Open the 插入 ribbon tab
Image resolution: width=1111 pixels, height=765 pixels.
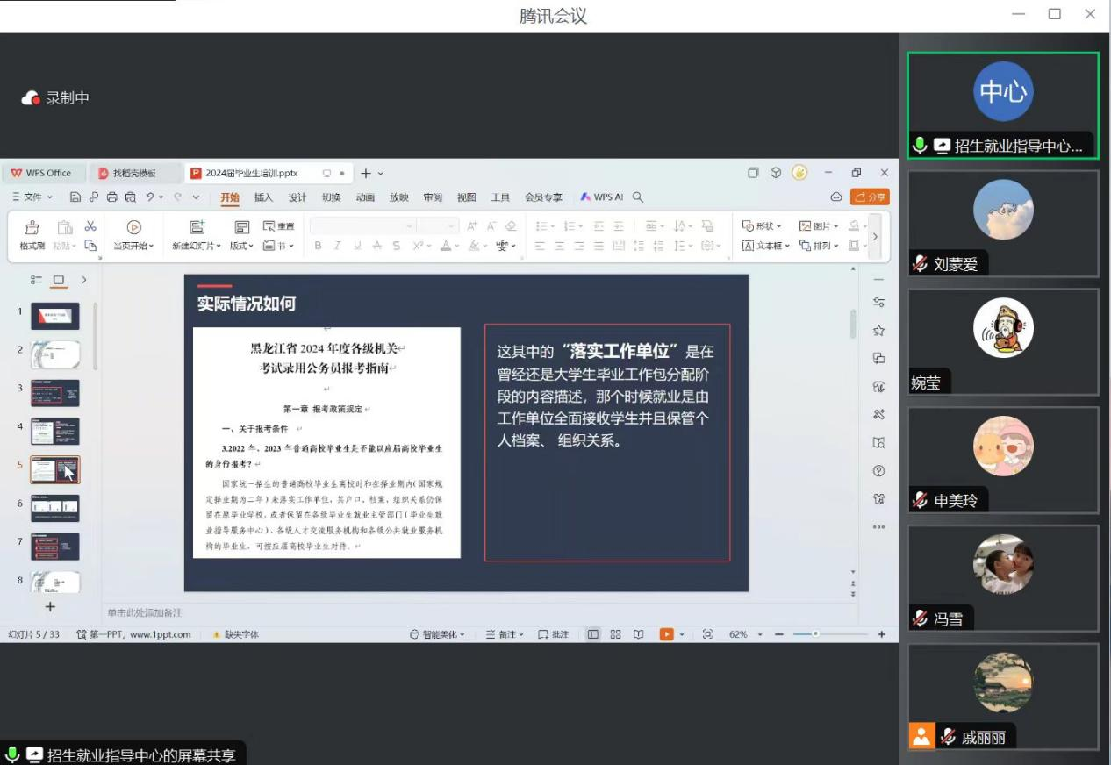[263, 197]
